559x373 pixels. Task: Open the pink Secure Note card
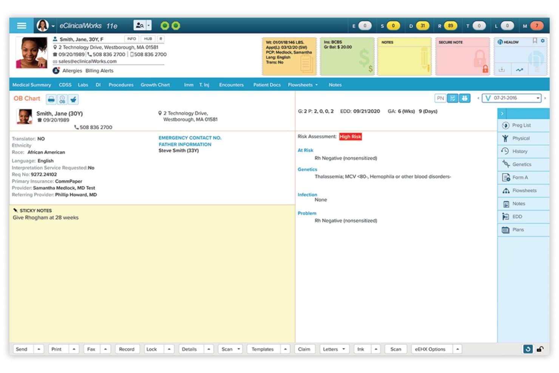(x=462, y=56)
